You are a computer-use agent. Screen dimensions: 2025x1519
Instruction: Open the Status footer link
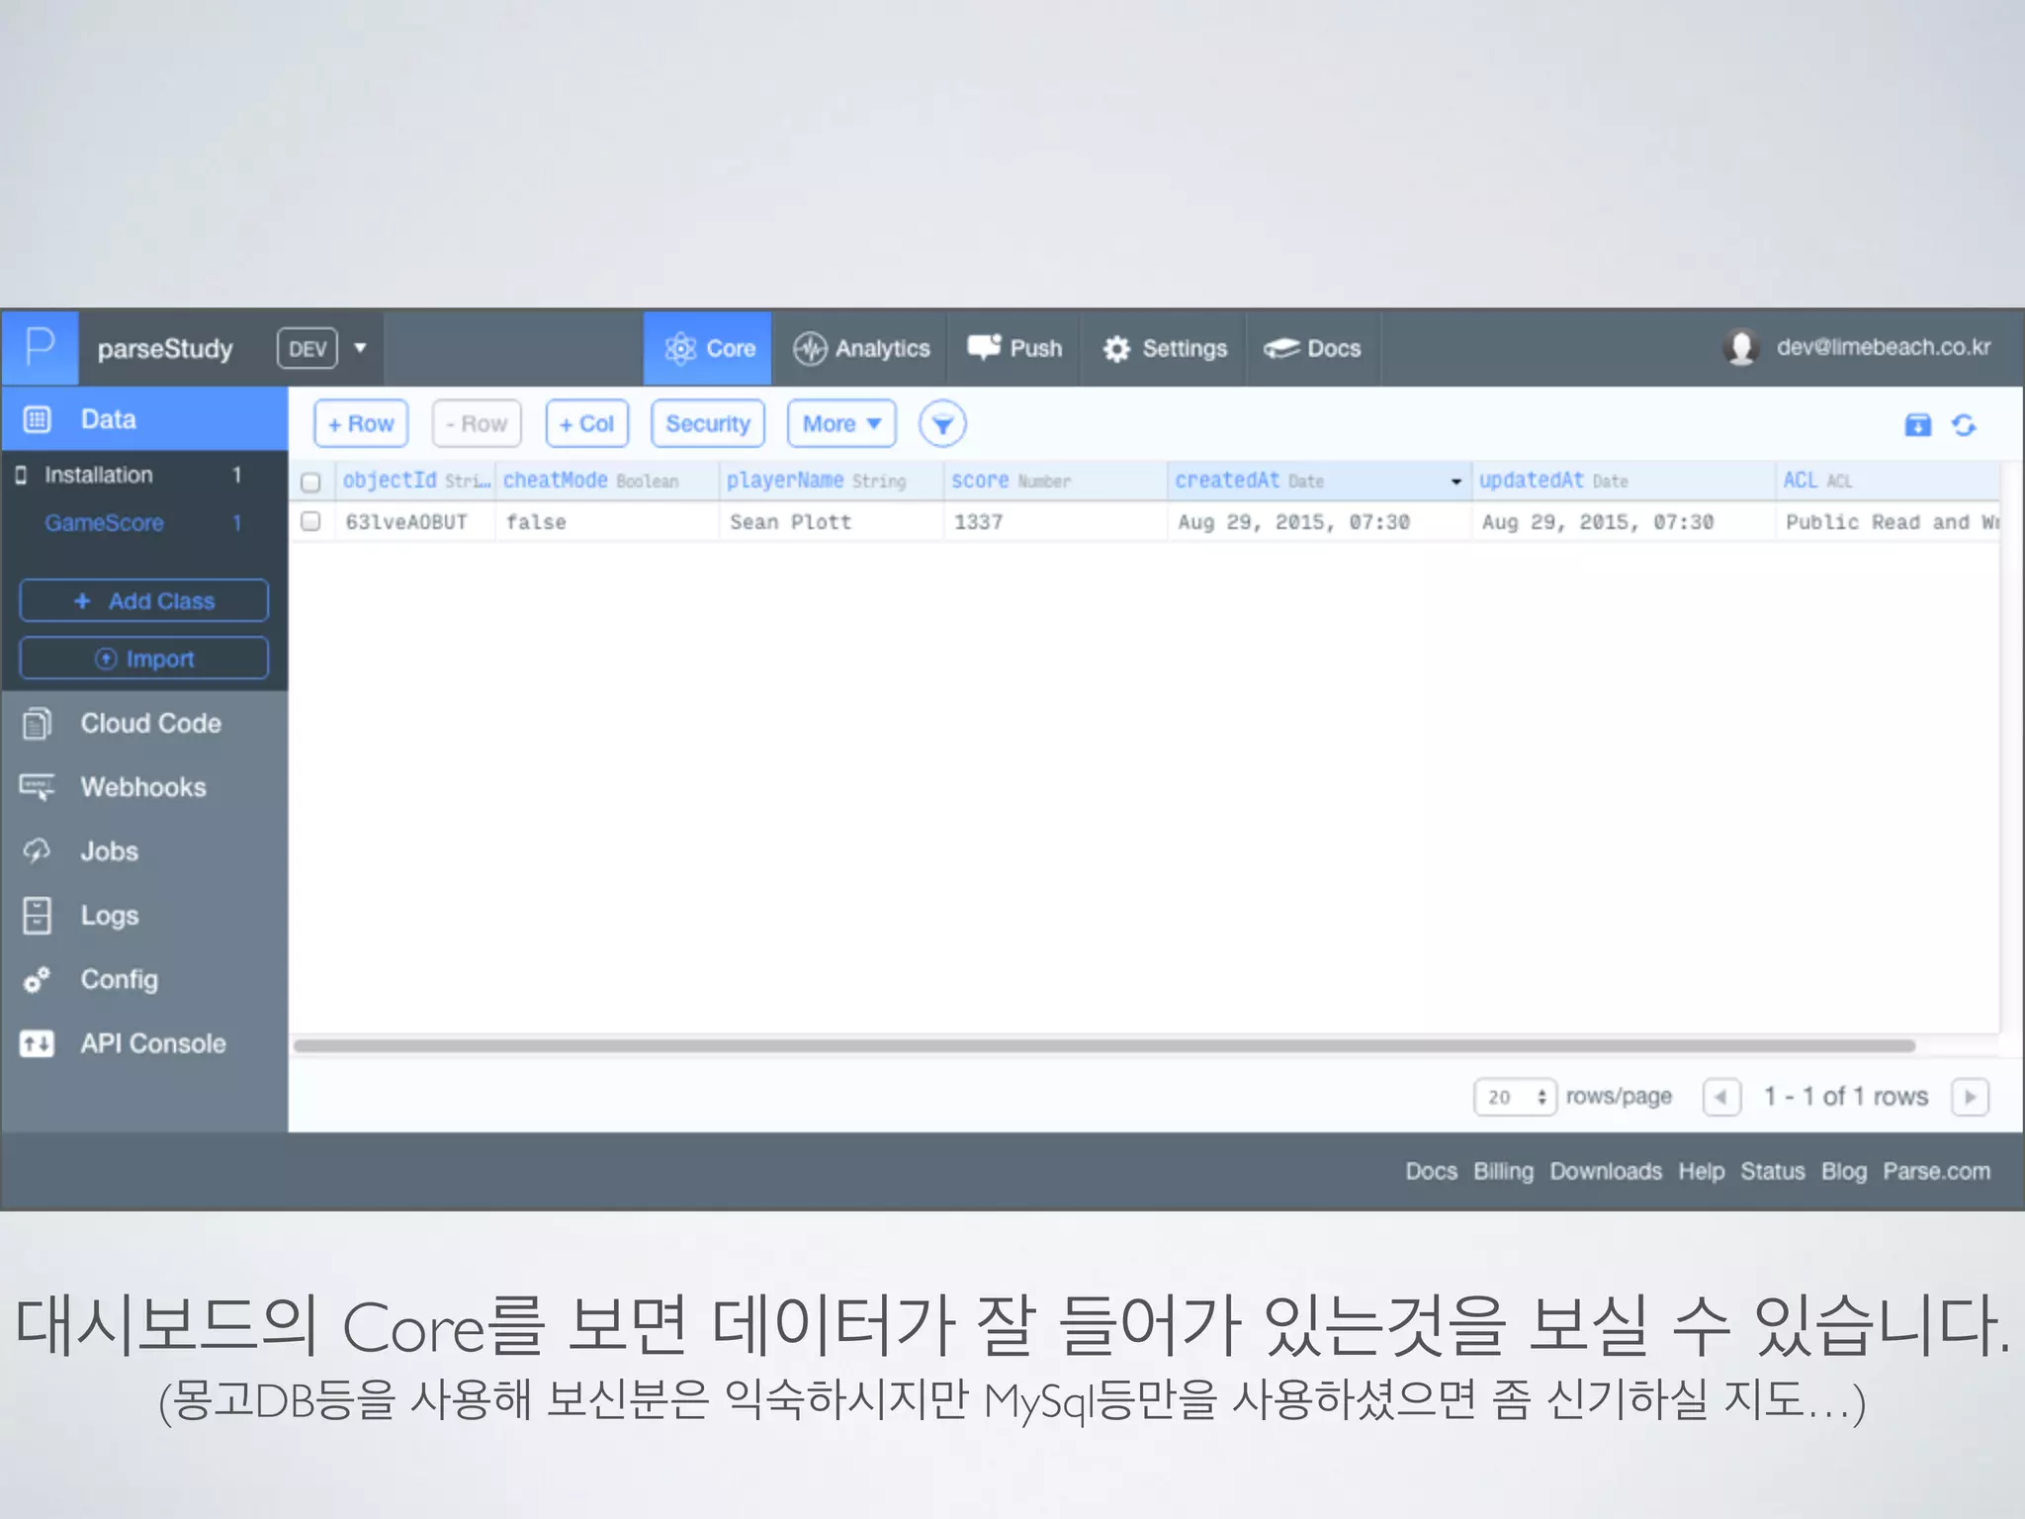(1772, 1171)
